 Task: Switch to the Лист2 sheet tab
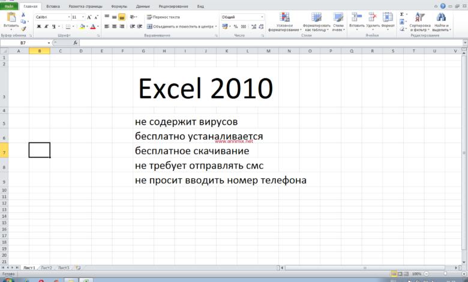click(x=46, y=268)
